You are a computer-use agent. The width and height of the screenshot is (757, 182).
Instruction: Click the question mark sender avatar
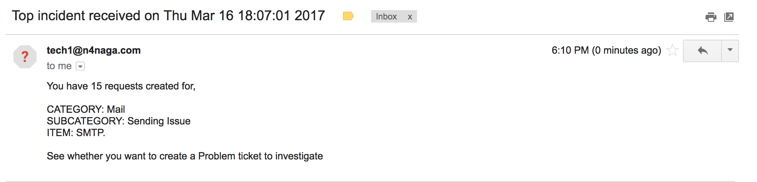[25, 57]
